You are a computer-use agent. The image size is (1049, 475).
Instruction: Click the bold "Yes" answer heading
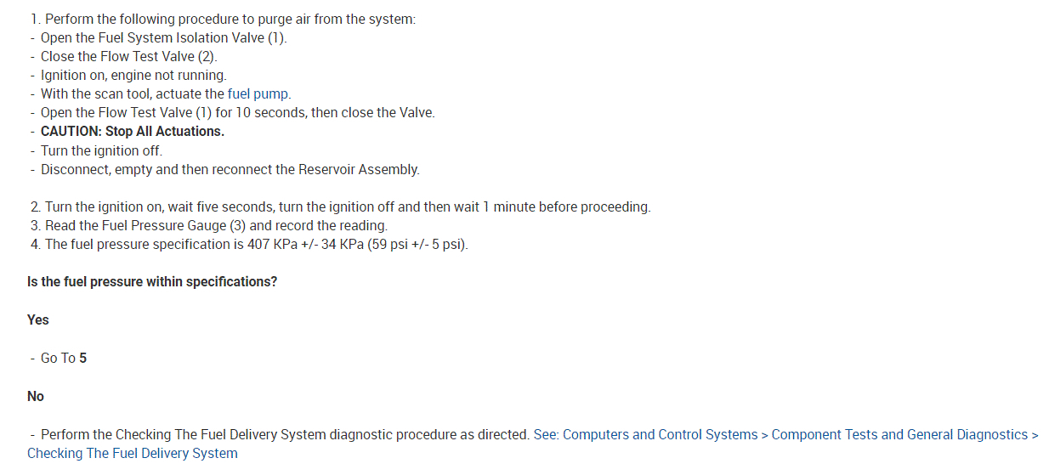38,319
